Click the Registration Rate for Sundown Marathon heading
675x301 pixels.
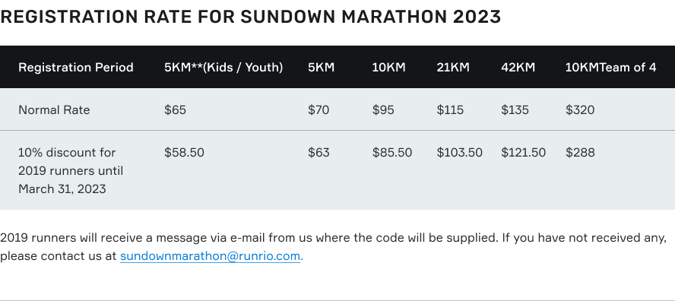coord(251,17)
